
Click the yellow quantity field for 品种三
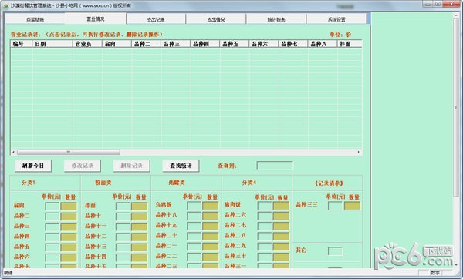[x=69, y=227]
